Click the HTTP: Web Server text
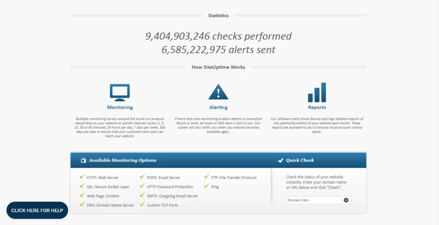 pos(102,178)
